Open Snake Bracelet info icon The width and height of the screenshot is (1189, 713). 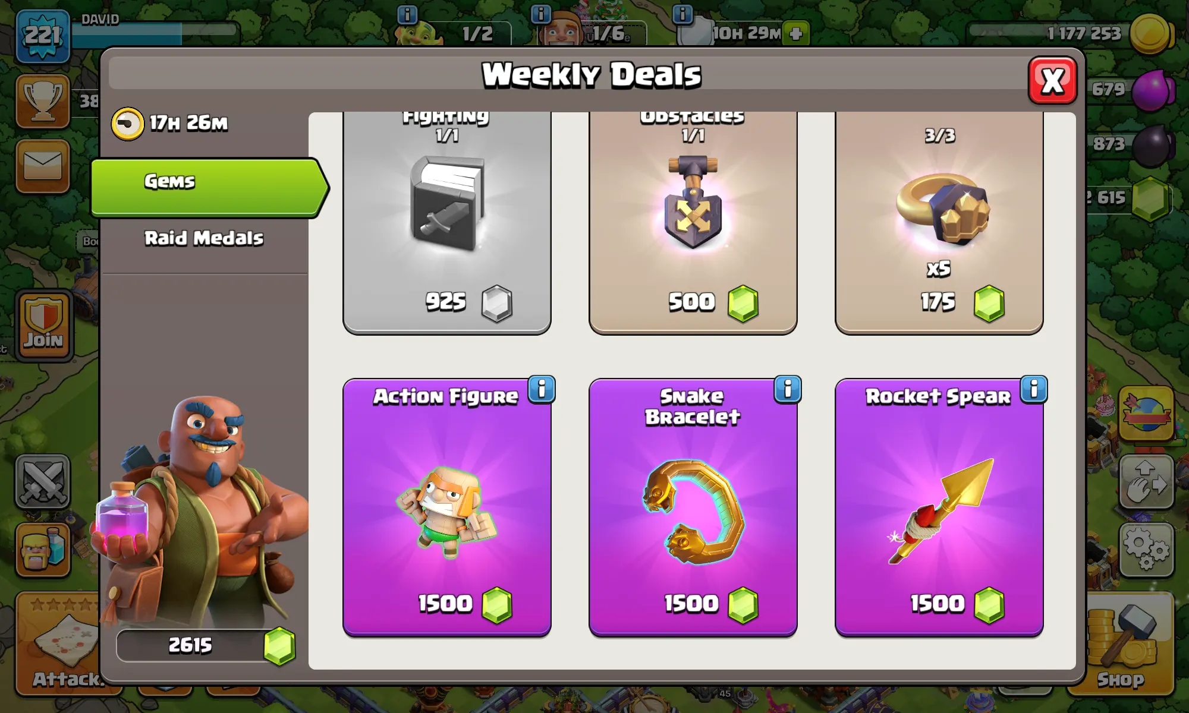click(x=788, y=390)
